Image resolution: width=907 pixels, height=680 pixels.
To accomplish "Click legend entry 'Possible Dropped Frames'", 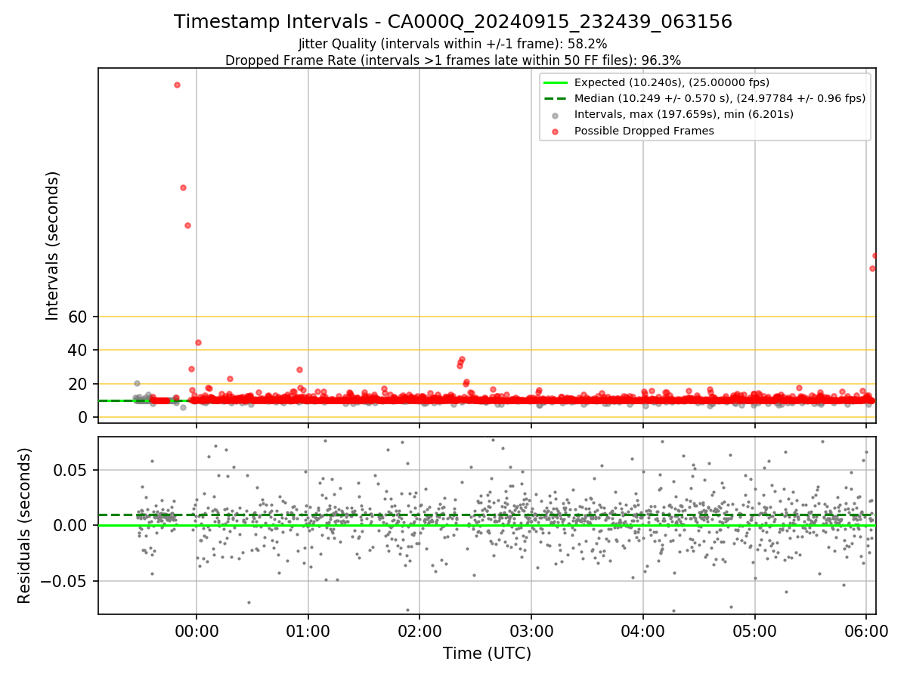I will click(x=644, y=131).
